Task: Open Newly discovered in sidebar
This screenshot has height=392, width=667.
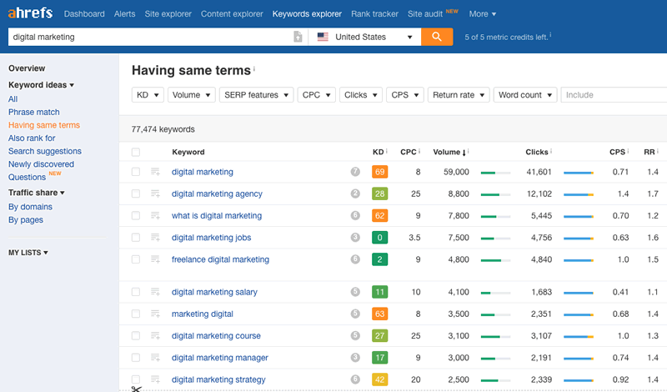Action: click(x=41, y=163)
